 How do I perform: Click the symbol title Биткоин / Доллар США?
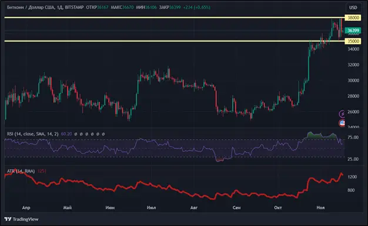31,7
